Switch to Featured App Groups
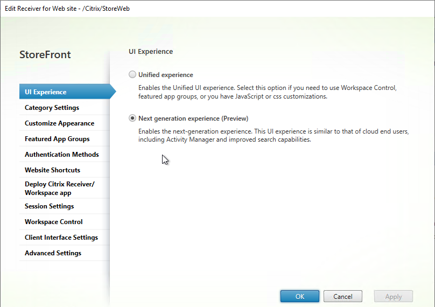 (x=65, y=139)
